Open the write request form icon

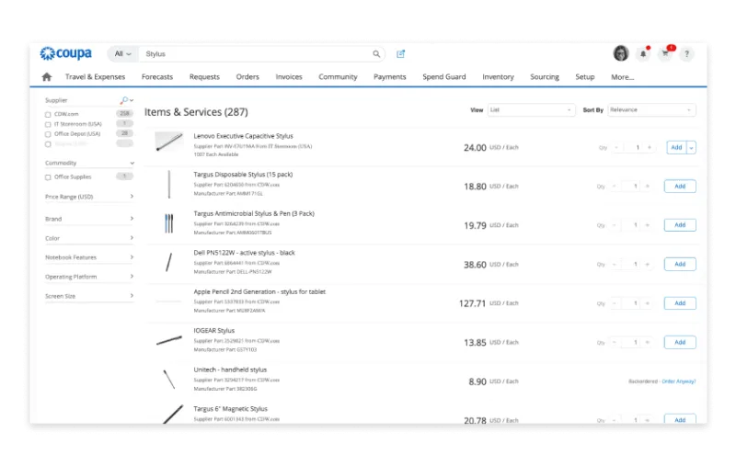tap(400, 54)
